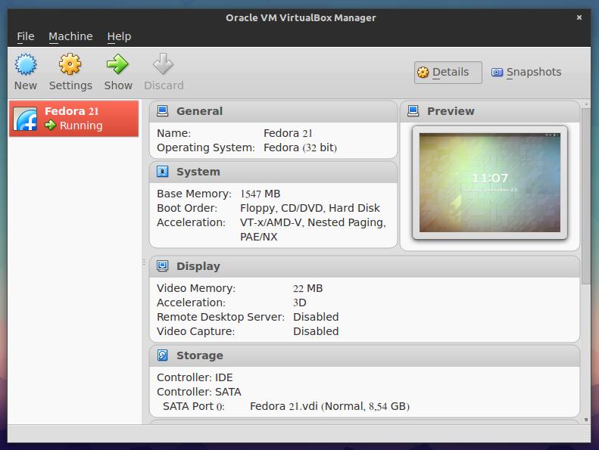599x450 pixels.
Task: Click the Fedora 21 preview thumbnail
Action: tap(489, 182)
